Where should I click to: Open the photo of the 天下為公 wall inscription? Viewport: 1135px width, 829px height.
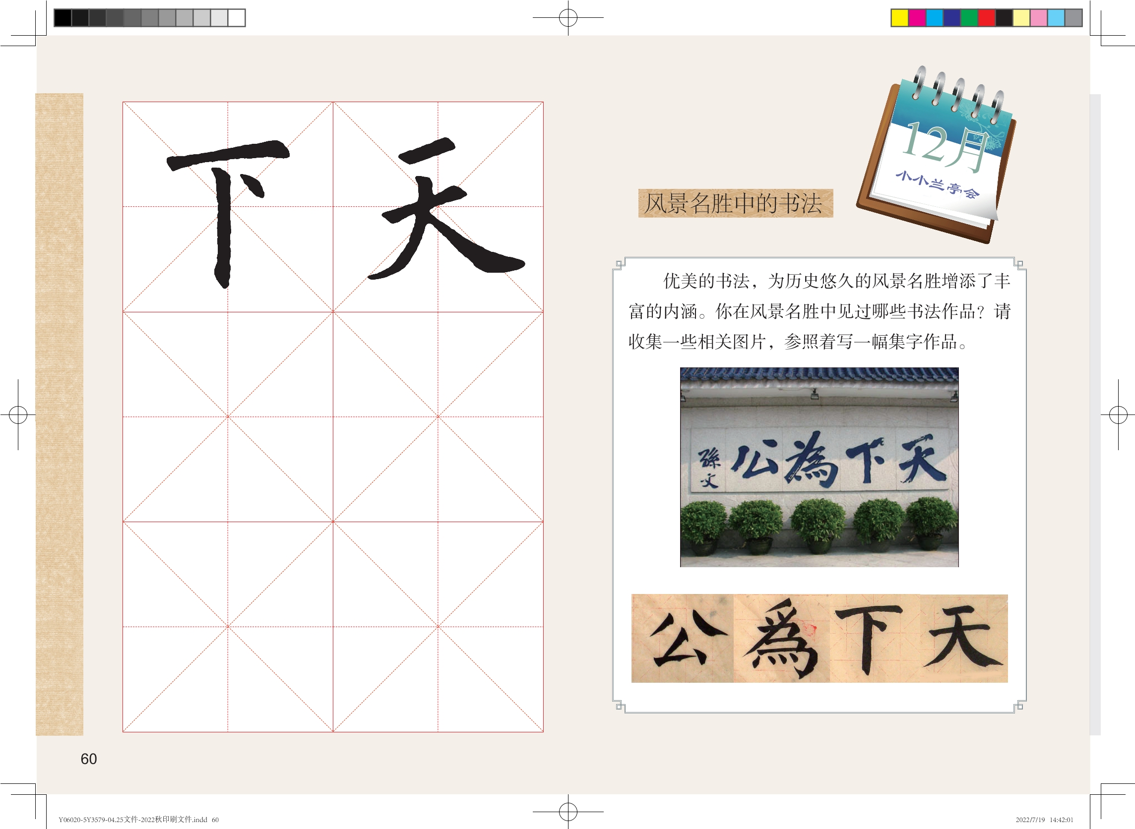(819, 467)
